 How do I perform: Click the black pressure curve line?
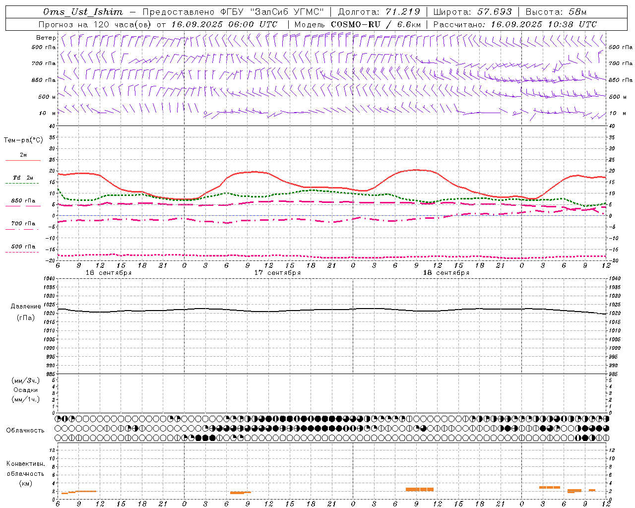(x=332, y=310)
